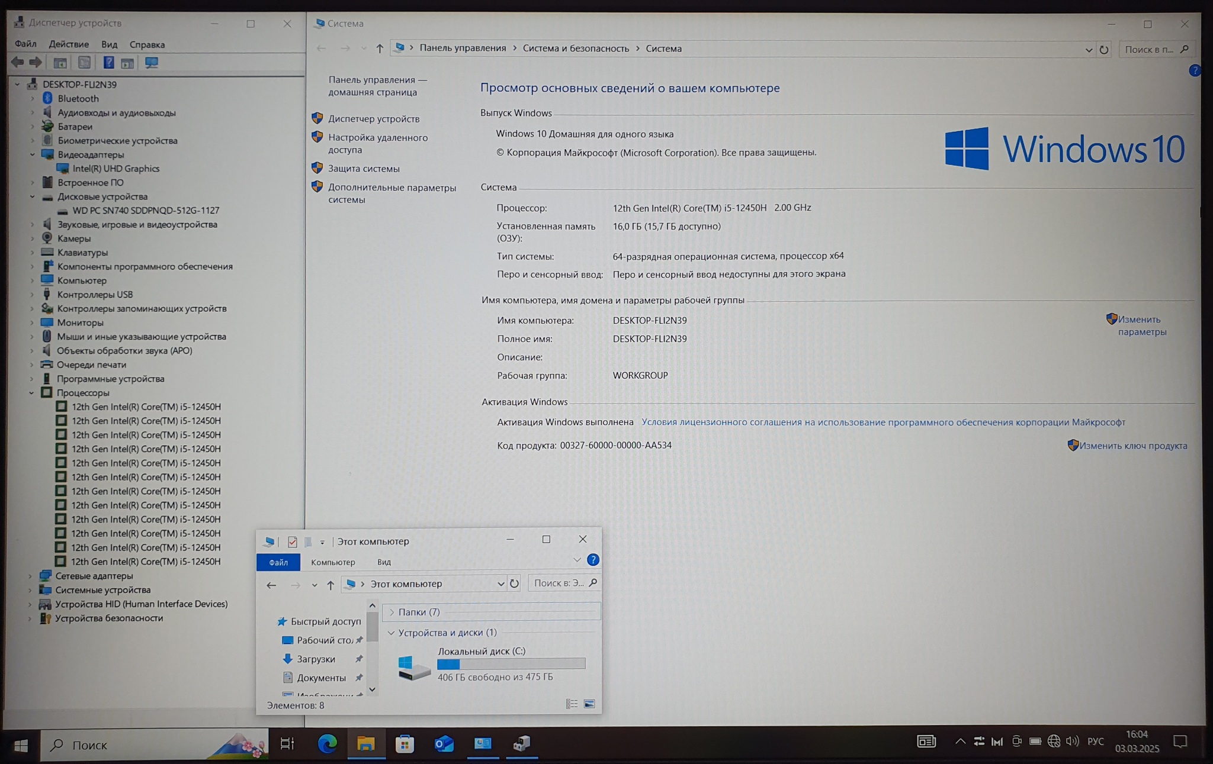1213x764 pixels.
Task: Switch to large icons view in Explorer
Action: click(589, 704)
